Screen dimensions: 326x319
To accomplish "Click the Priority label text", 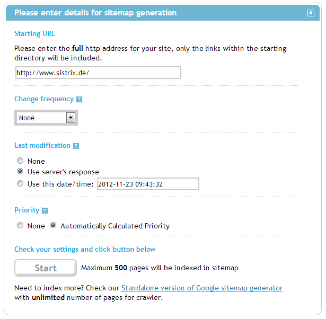I will (x=27, y=210).
